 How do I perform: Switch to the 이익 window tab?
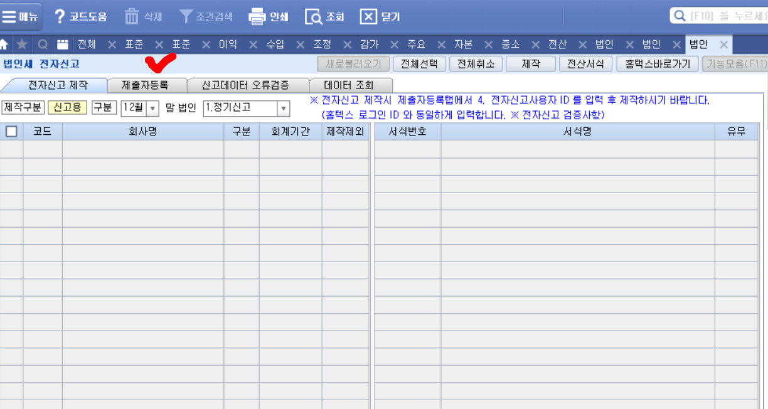coord(228,45)
